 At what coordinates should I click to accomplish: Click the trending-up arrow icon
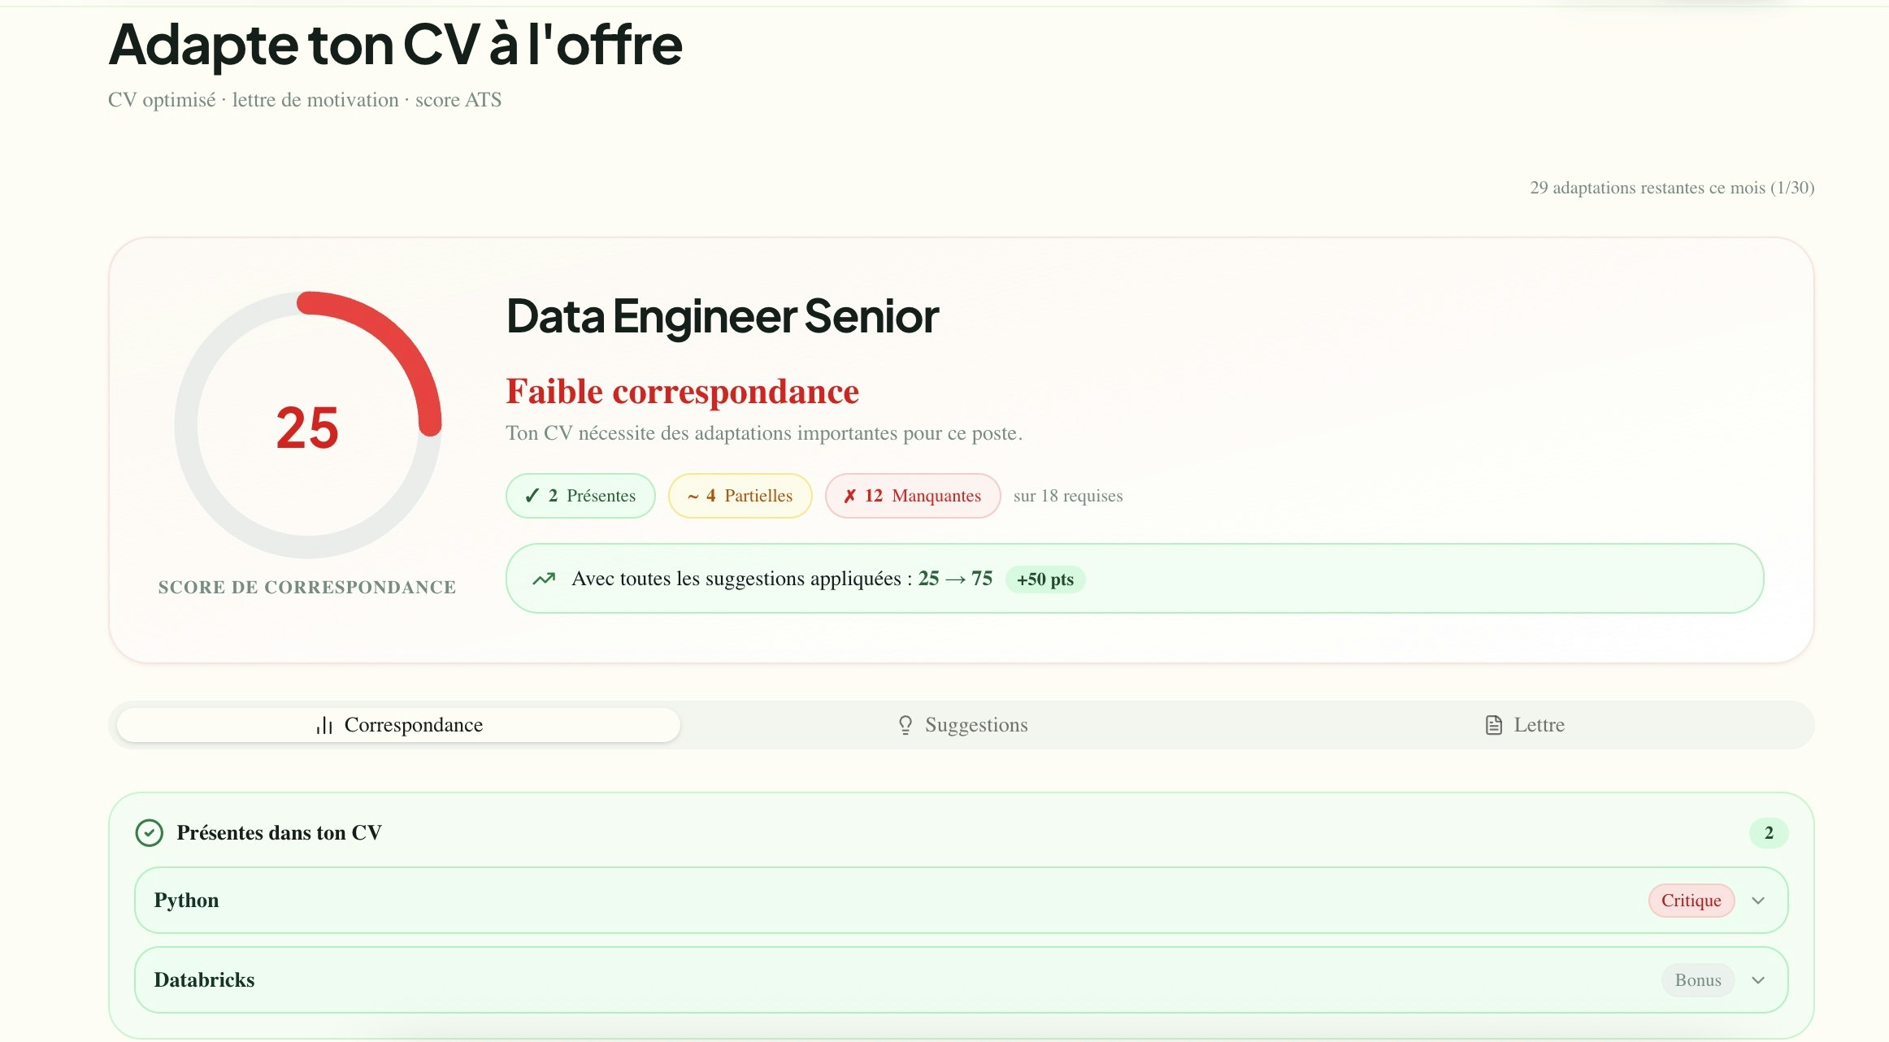click(544, 579)
